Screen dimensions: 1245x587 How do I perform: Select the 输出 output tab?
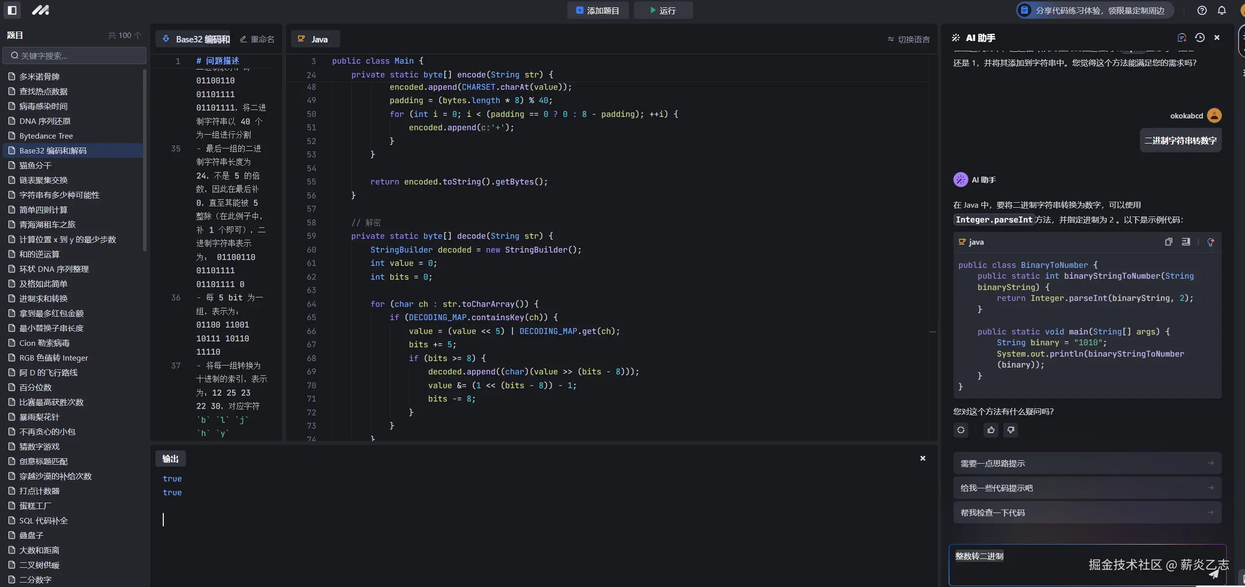pos(171,459)
